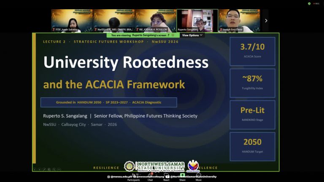This screenshot has height=182, width=324.
Task: Select Ruperto Sangalang video thumbnail
Action: [197, 21]
